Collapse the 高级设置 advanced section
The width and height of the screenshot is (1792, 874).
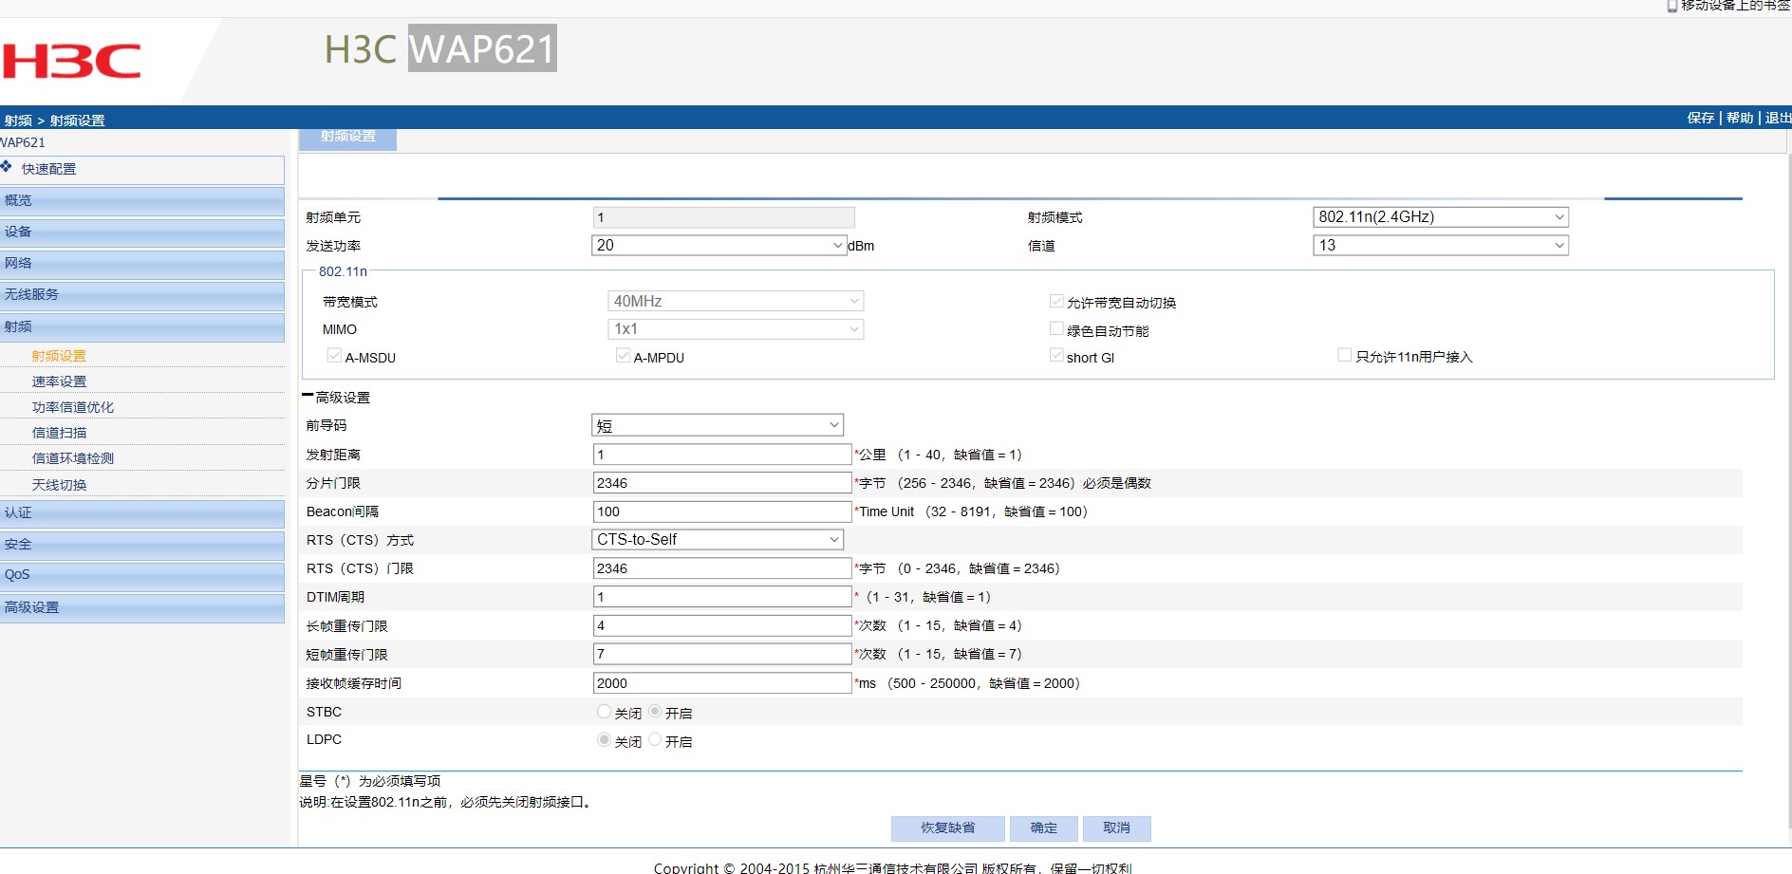tap(308, 396)
